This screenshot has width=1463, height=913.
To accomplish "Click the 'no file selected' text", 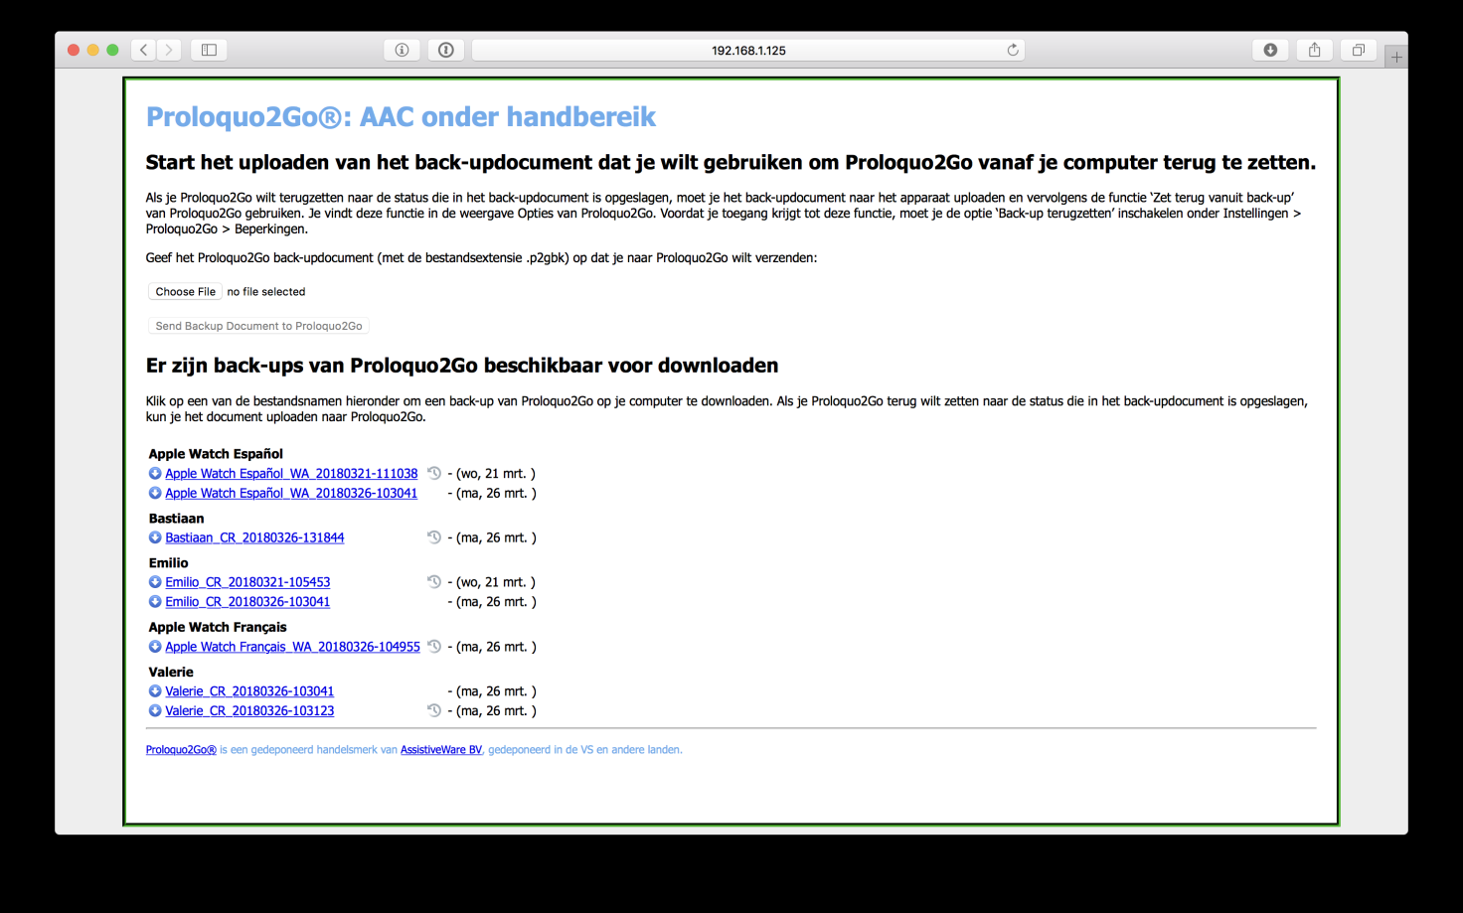I will click(x=266, y=292).
